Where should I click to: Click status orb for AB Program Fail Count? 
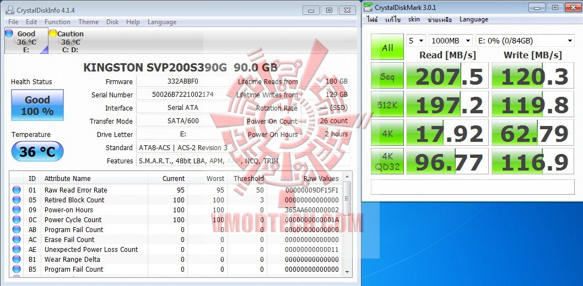point(17,229)
